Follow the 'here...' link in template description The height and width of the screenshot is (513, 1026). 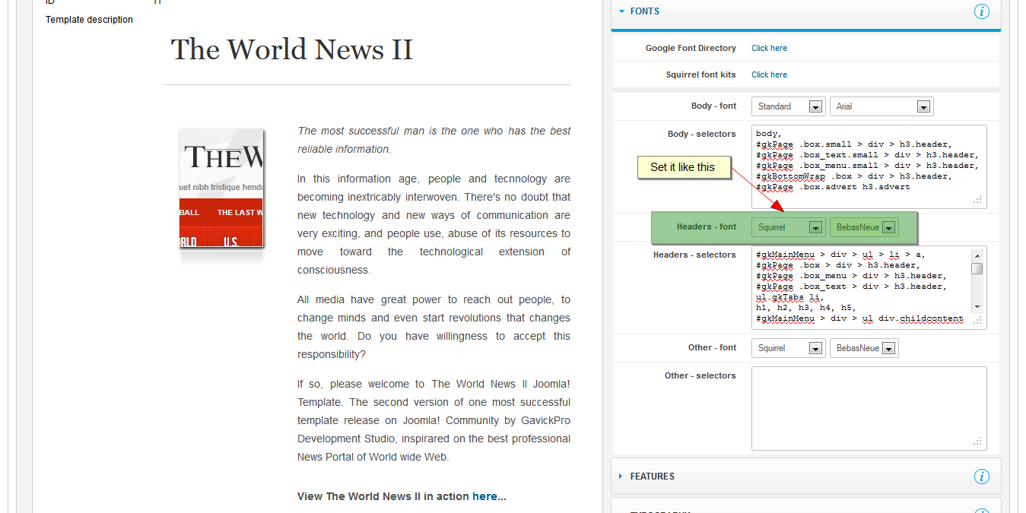pos(489,496)
